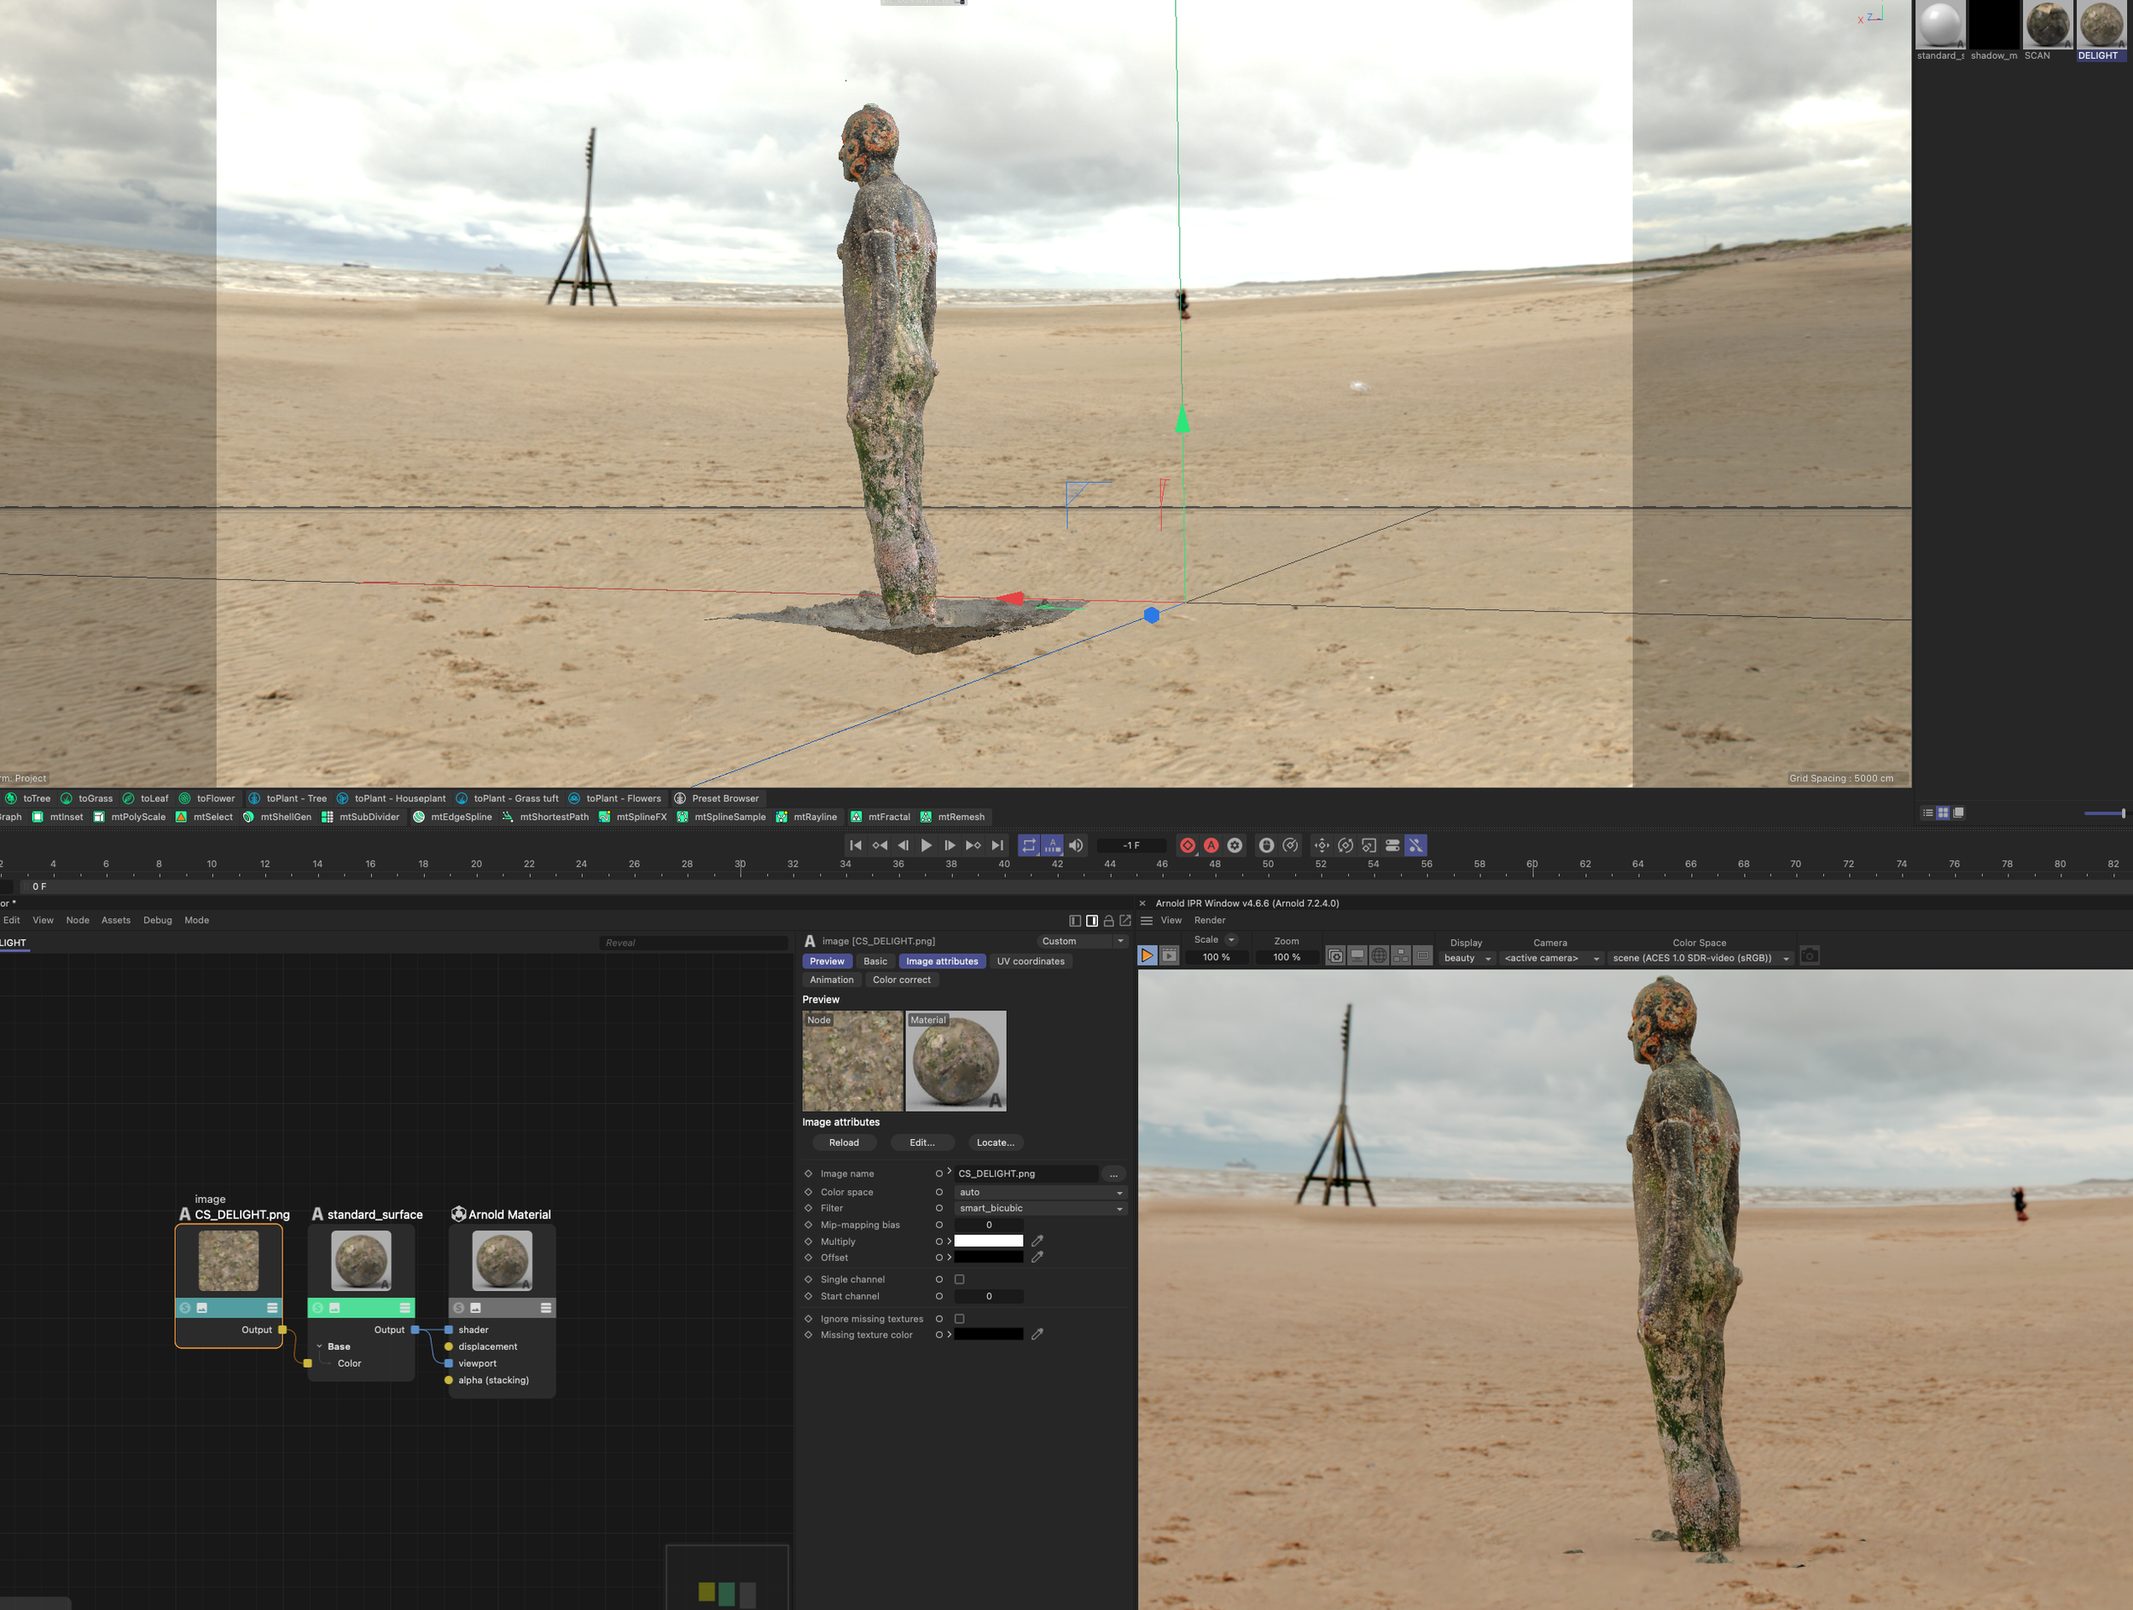The image size is (2133, 1610).
Task: Play the animation forwards
Action: [x=927, y=846]
